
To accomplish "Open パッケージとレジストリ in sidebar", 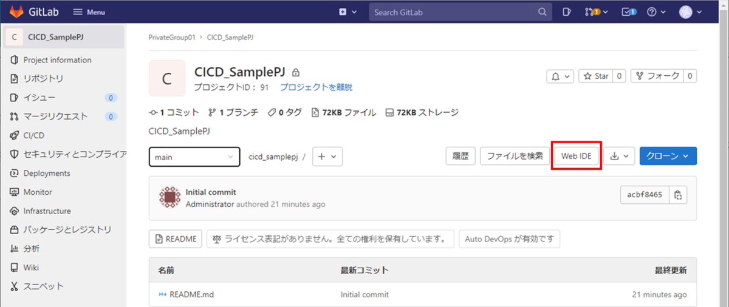I will (67, 230).
